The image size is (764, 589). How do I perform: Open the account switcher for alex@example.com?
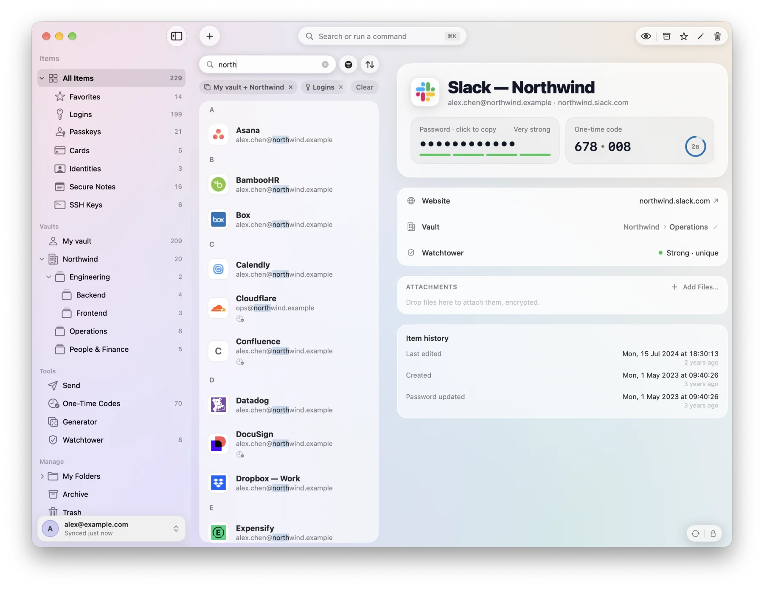(112, 528)
